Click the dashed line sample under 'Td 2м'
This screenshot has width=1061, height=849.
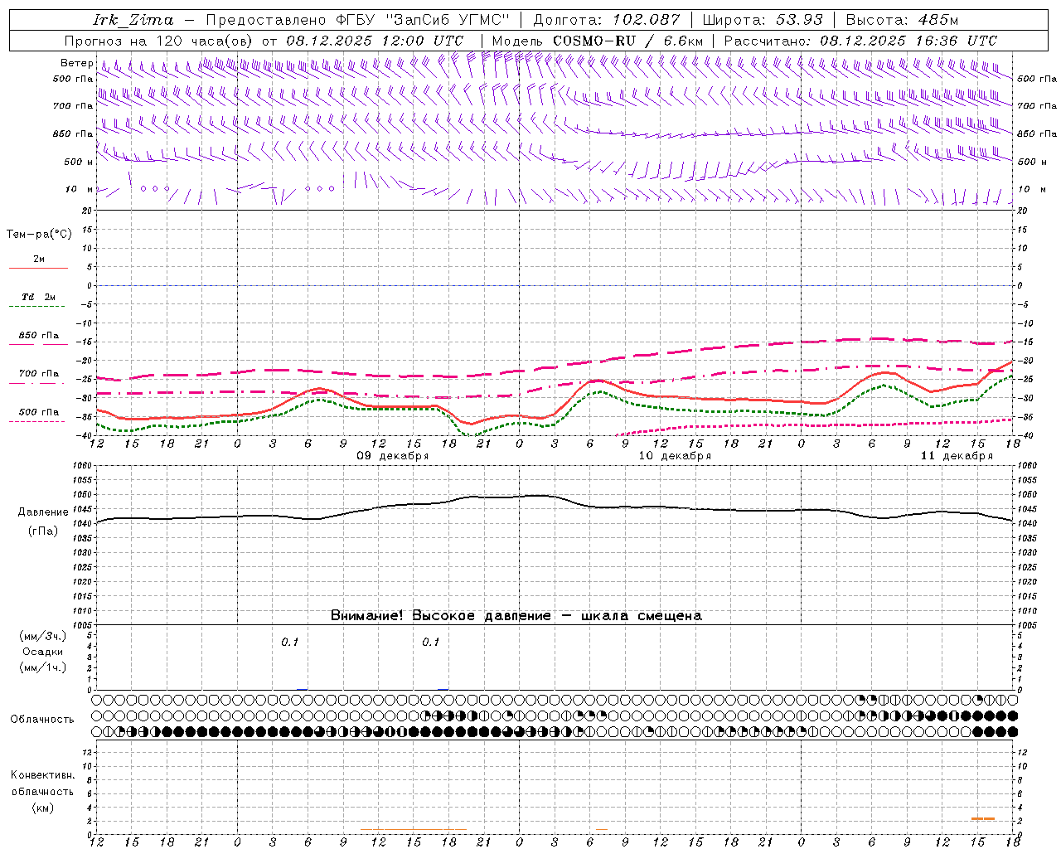(36, 306)
